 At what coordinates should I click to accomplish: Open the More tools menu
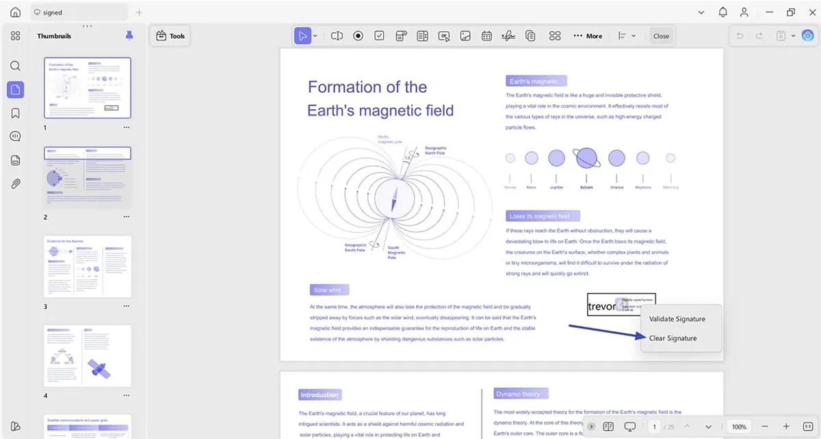pos(587,36)
